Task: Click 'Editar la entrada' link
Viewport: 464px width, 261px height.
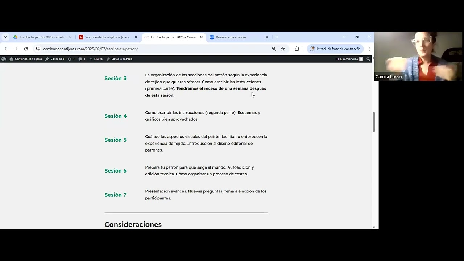Action: 119,59
